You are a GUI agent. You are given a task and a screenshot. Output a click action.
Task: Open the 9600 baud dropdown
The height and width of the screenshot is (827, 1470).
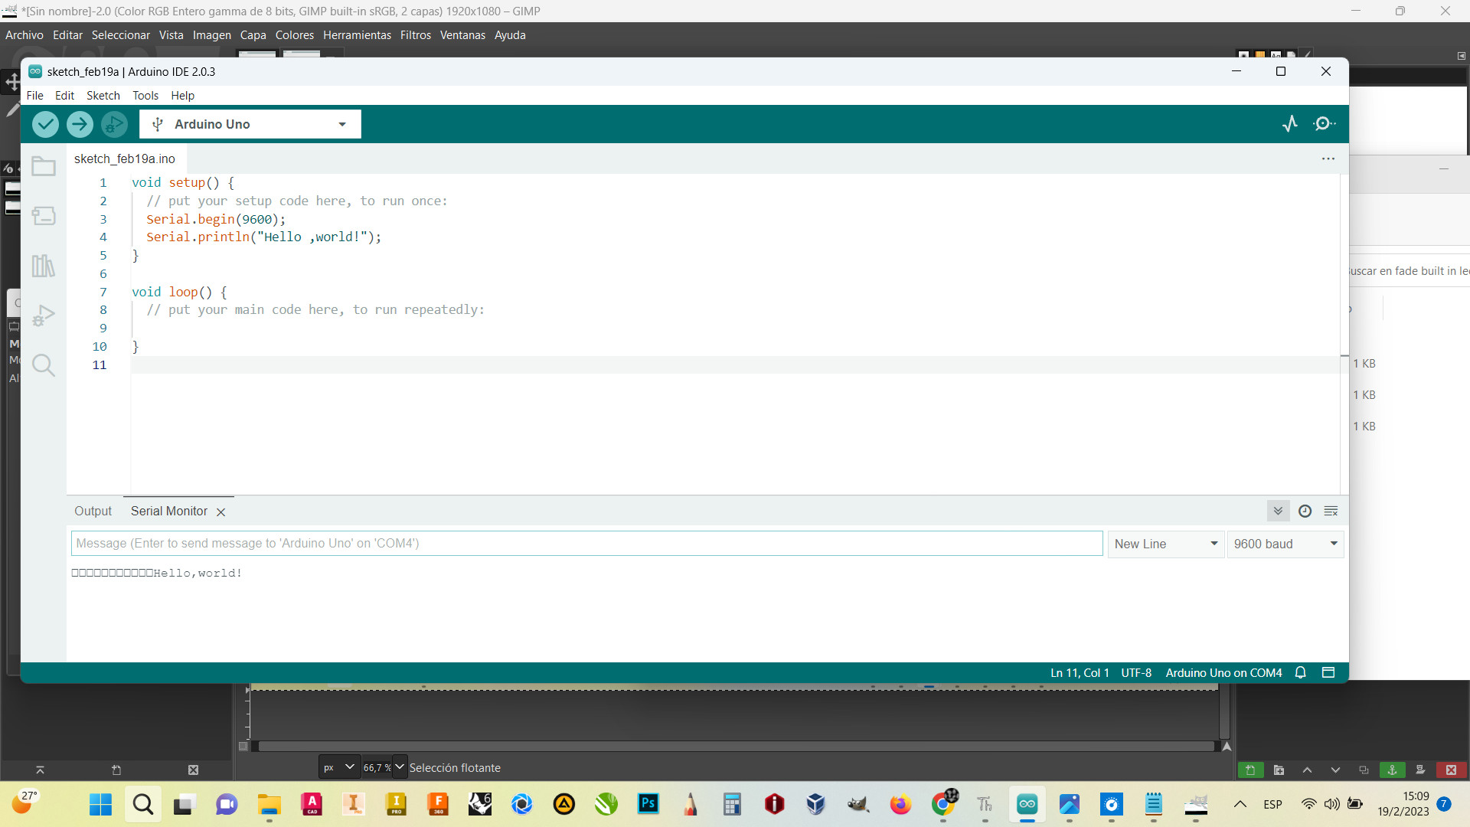coord(1285,544)
